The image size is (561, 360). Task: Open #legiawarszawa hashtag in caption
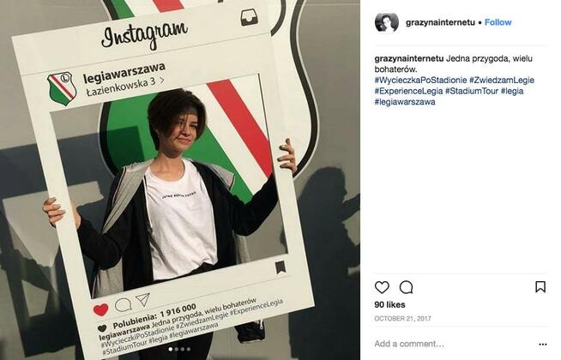[x=405, y=101]
